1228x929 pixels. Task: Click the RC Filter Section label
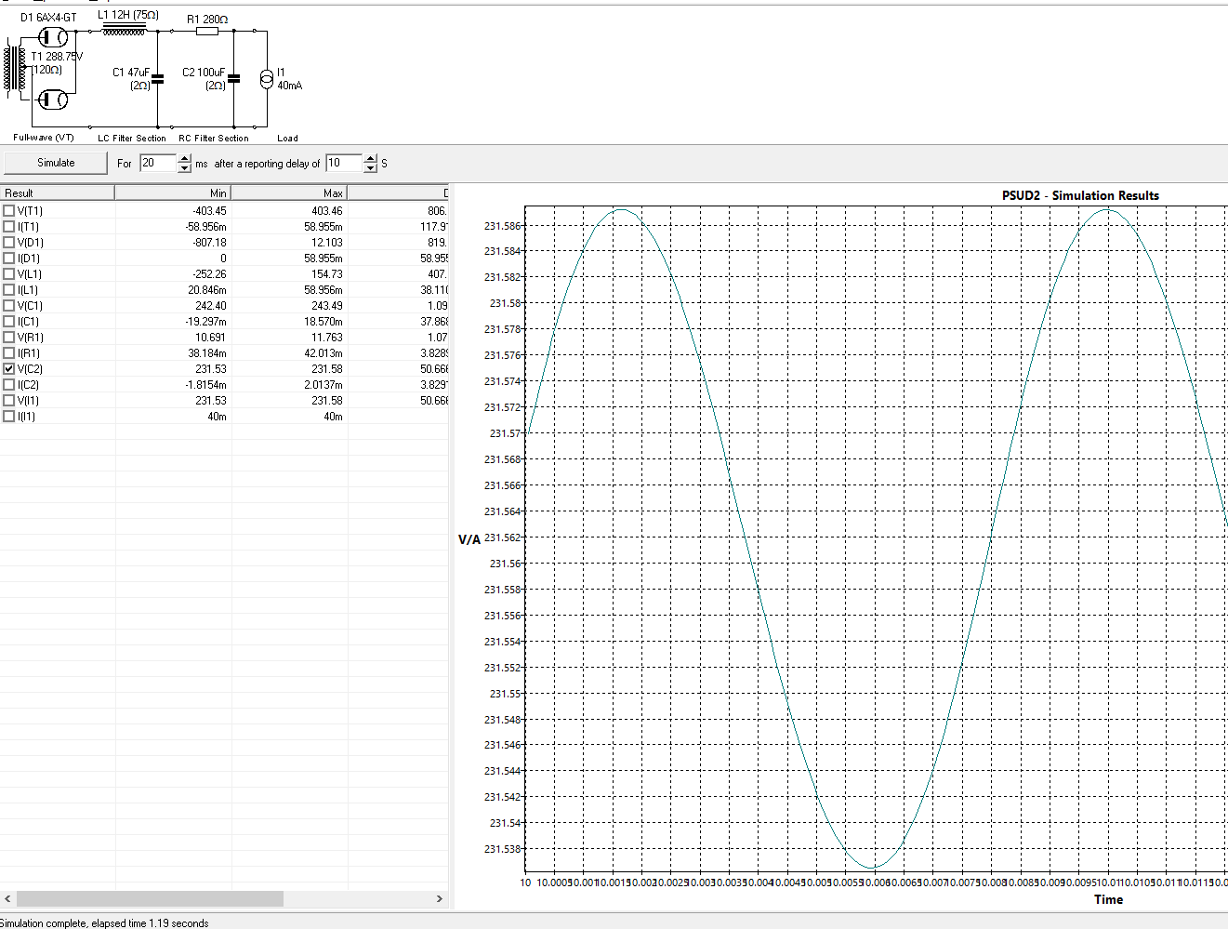(214, 138)
